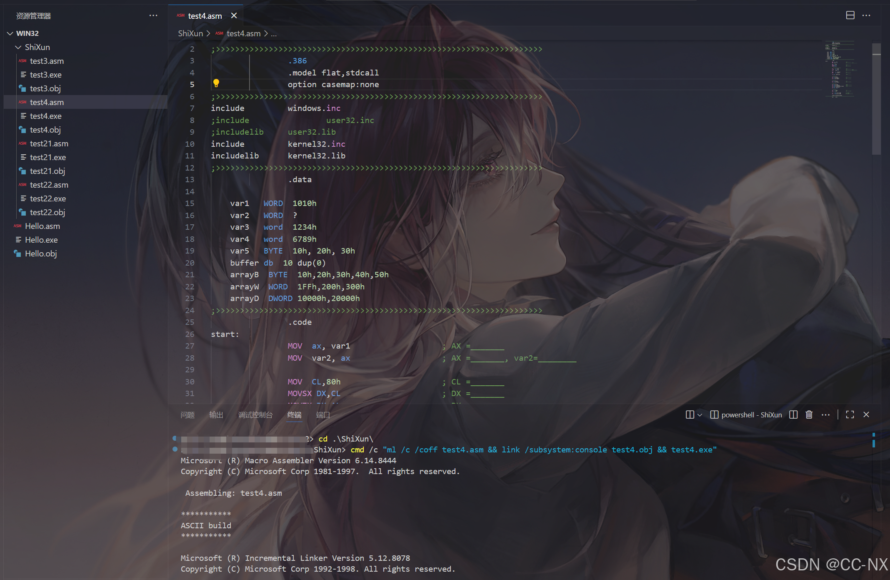Screen dimensions: 890x580
Task: Click the lightbulb quick-fix icon on line 5
Action: (x=216, y=83)
